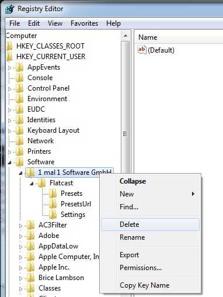Viewport: 223px width, 297px height.
Task: Choose Collapse in the context menu
Action: pyautogui.click(x=150, y=181)
